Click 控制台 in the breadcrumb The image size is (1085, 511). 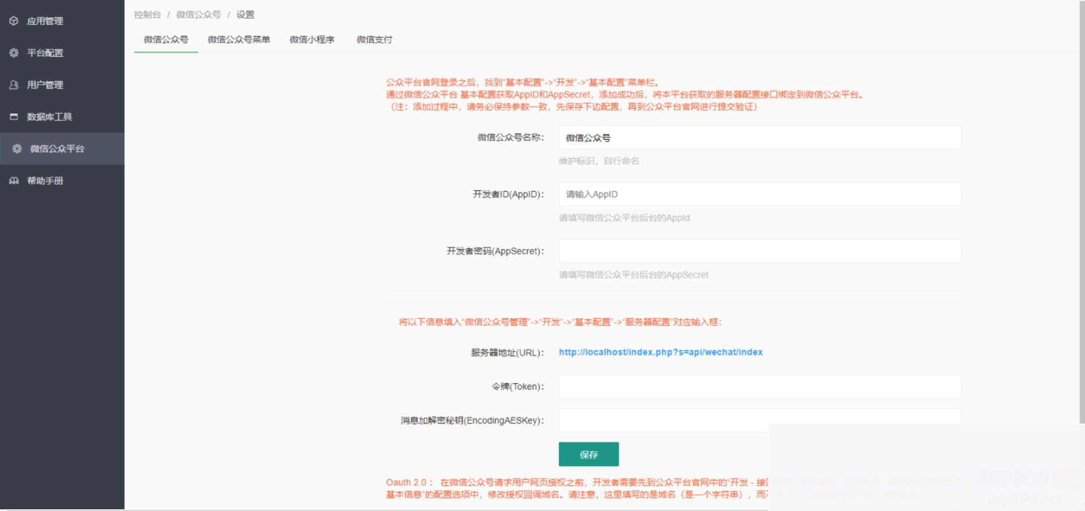147,14
